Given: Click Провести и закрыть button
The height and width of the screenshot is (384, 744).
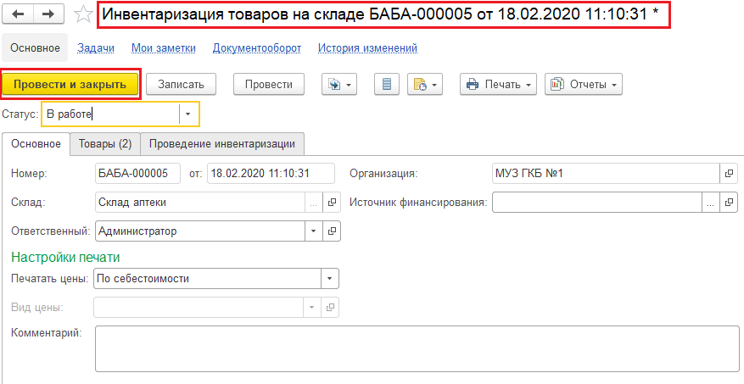Looking at the screenshot, I should coord(70,85).
